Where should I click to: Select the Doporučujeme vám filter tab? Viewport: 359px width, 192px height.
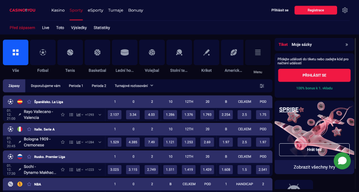click(x=46, y=86)
